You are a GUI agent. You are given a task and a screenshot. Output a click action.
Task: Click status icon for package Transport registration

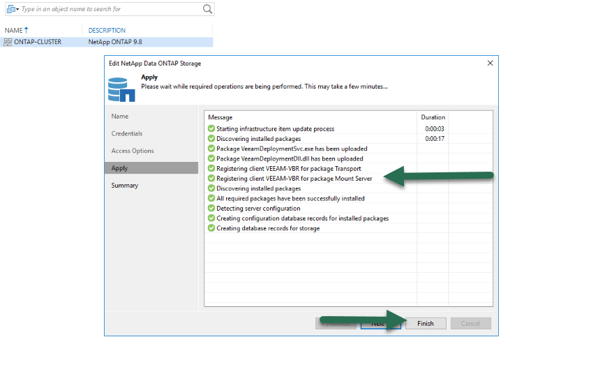211,168
